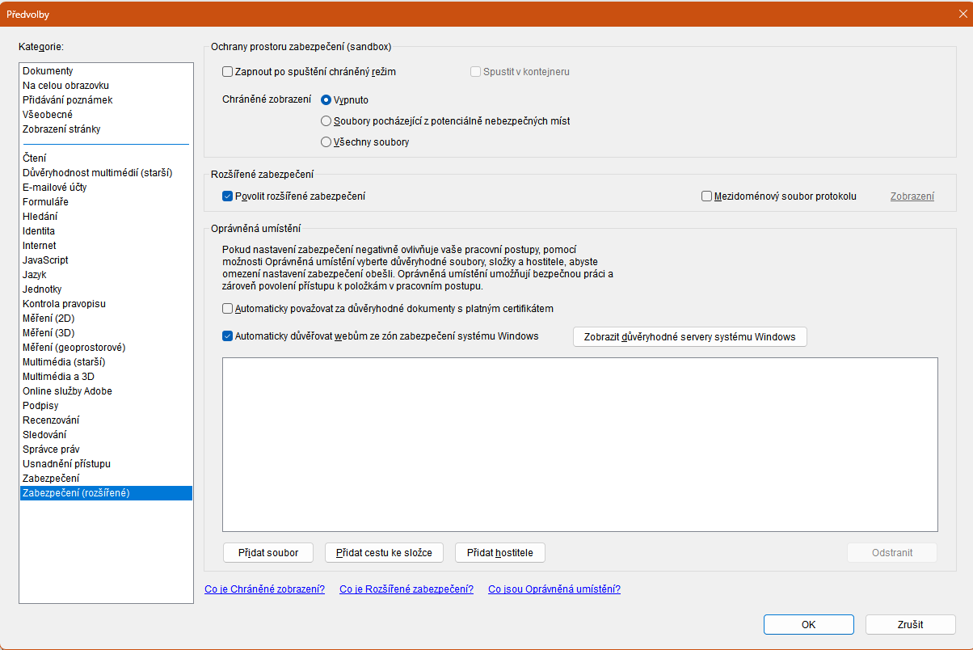Uncheck 'Povolit rozšířené zabezpečení' checkbox
This screenshot has height=650, width=973.
click(228, 196)
